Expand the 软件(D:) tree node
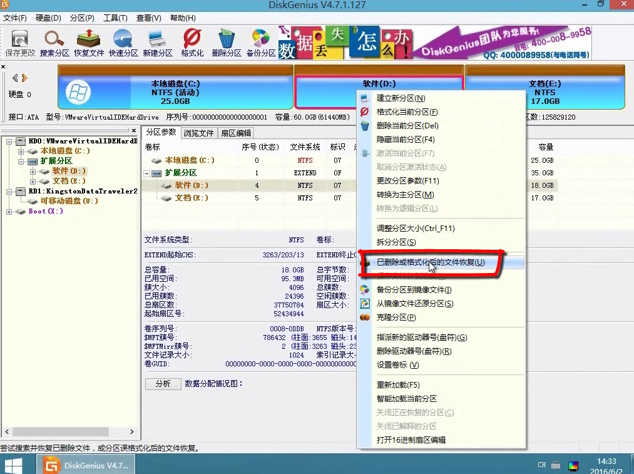Image resolution: width=634 pixels, height=474 pixels. click(x=33, y=172)
